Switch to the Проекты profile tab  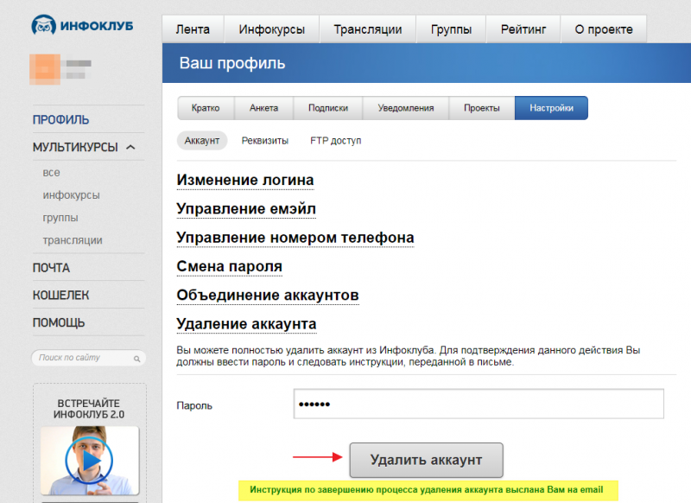click(482, 108)
